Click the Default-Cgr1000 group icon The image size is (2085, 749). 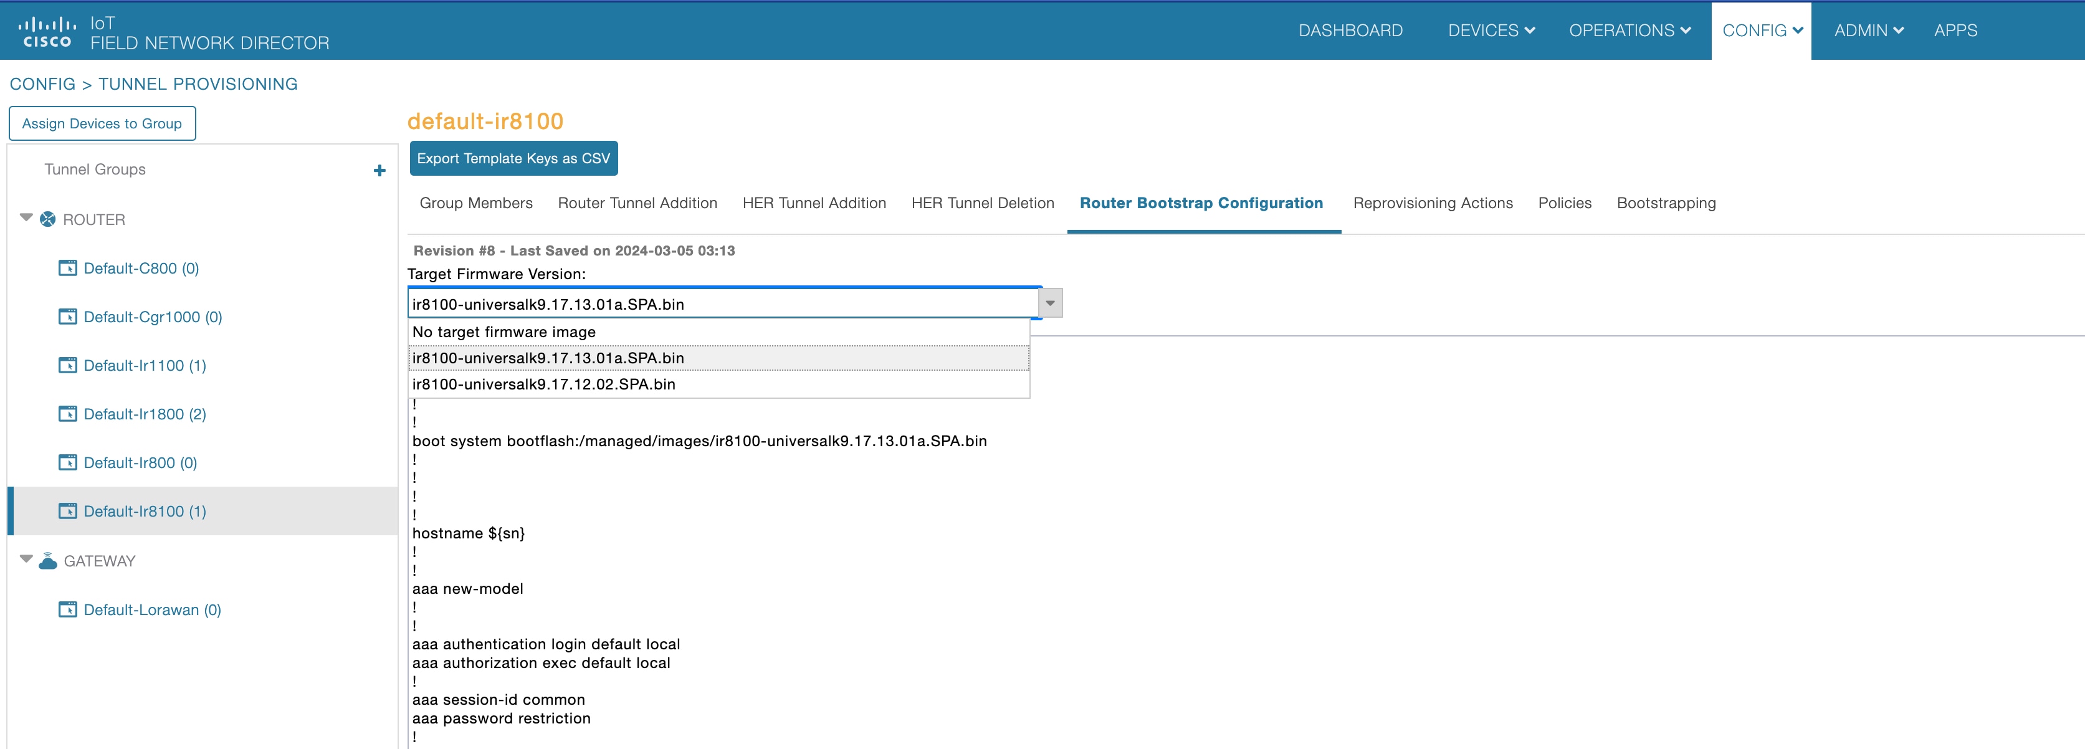(x=68, y=317)
